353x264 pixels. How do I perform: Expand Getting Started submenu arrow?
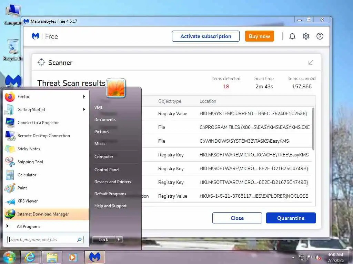[x=84, y=110]
